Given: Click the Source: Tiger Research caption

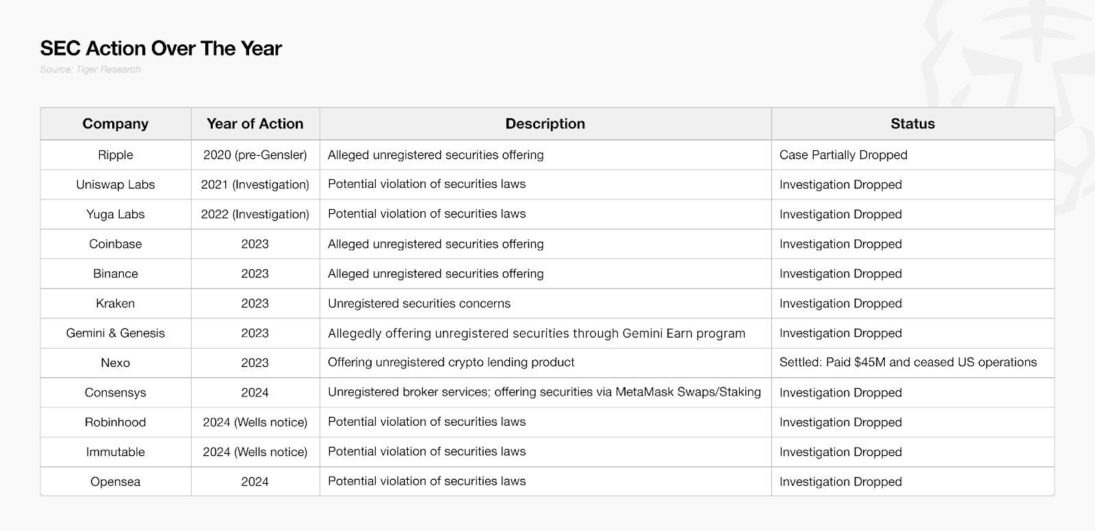Looking at the screenshot, I should tap(90, 69).
